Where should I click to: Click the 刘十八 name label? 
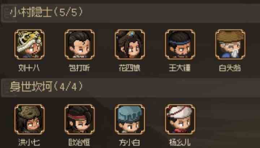pos(29,68)
